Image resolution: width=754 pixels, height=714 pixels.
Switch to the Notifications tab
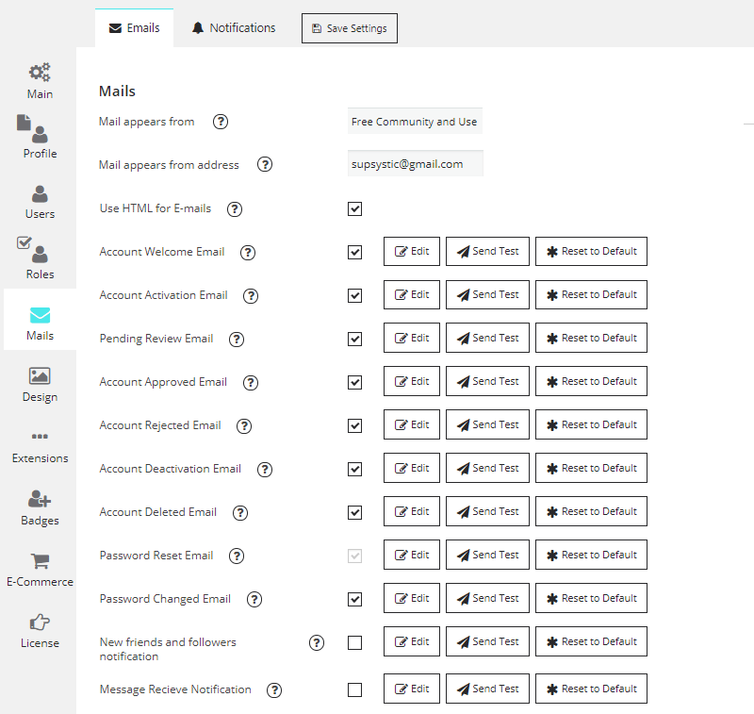(x=234, y=28)
